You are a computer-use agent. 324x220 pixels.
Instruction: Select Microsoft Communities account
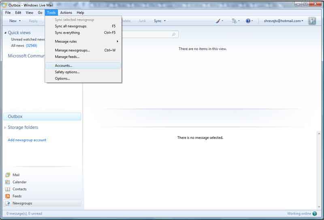26,56
